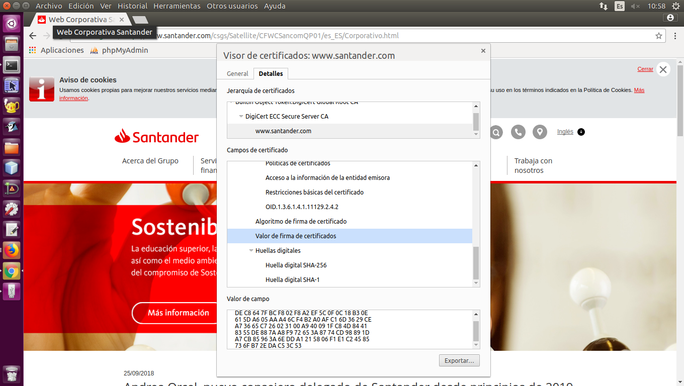Bookmark this page with the star icon
The width and height of the screenshot is (684, 386).
coord(659,36)
